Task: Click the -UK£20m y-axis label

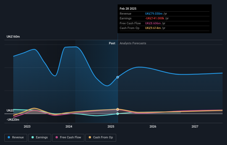Action: coord(13,120)
